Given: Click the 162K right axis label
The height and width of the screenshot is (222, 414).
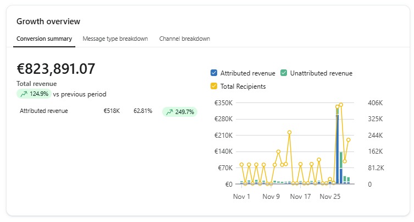Looking at the screenshot, I should (x=375, y=151).
